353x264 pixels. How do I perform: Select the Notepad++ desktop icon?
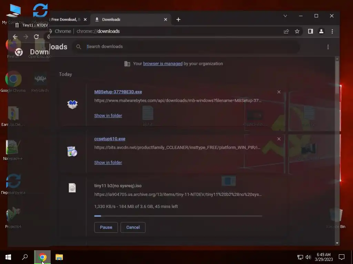[13, 150]
